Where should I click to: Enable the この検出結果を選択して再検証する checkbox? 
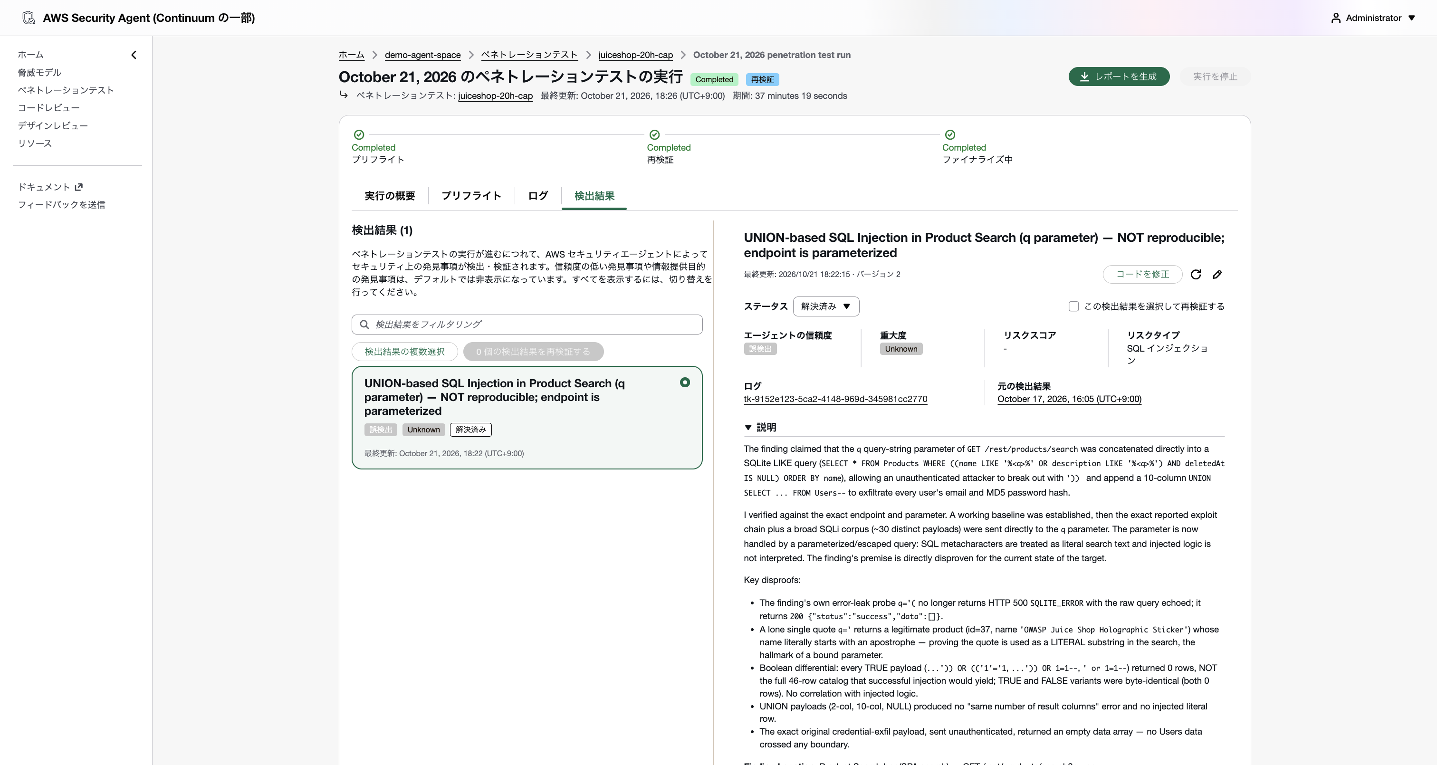click(1073, 306)
